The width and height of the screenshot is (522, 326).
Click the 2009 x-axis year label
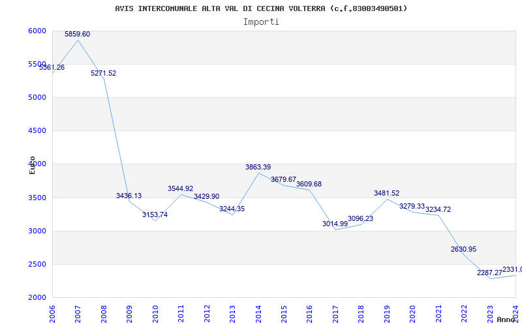pyautogui.click(x=129, y=314)
